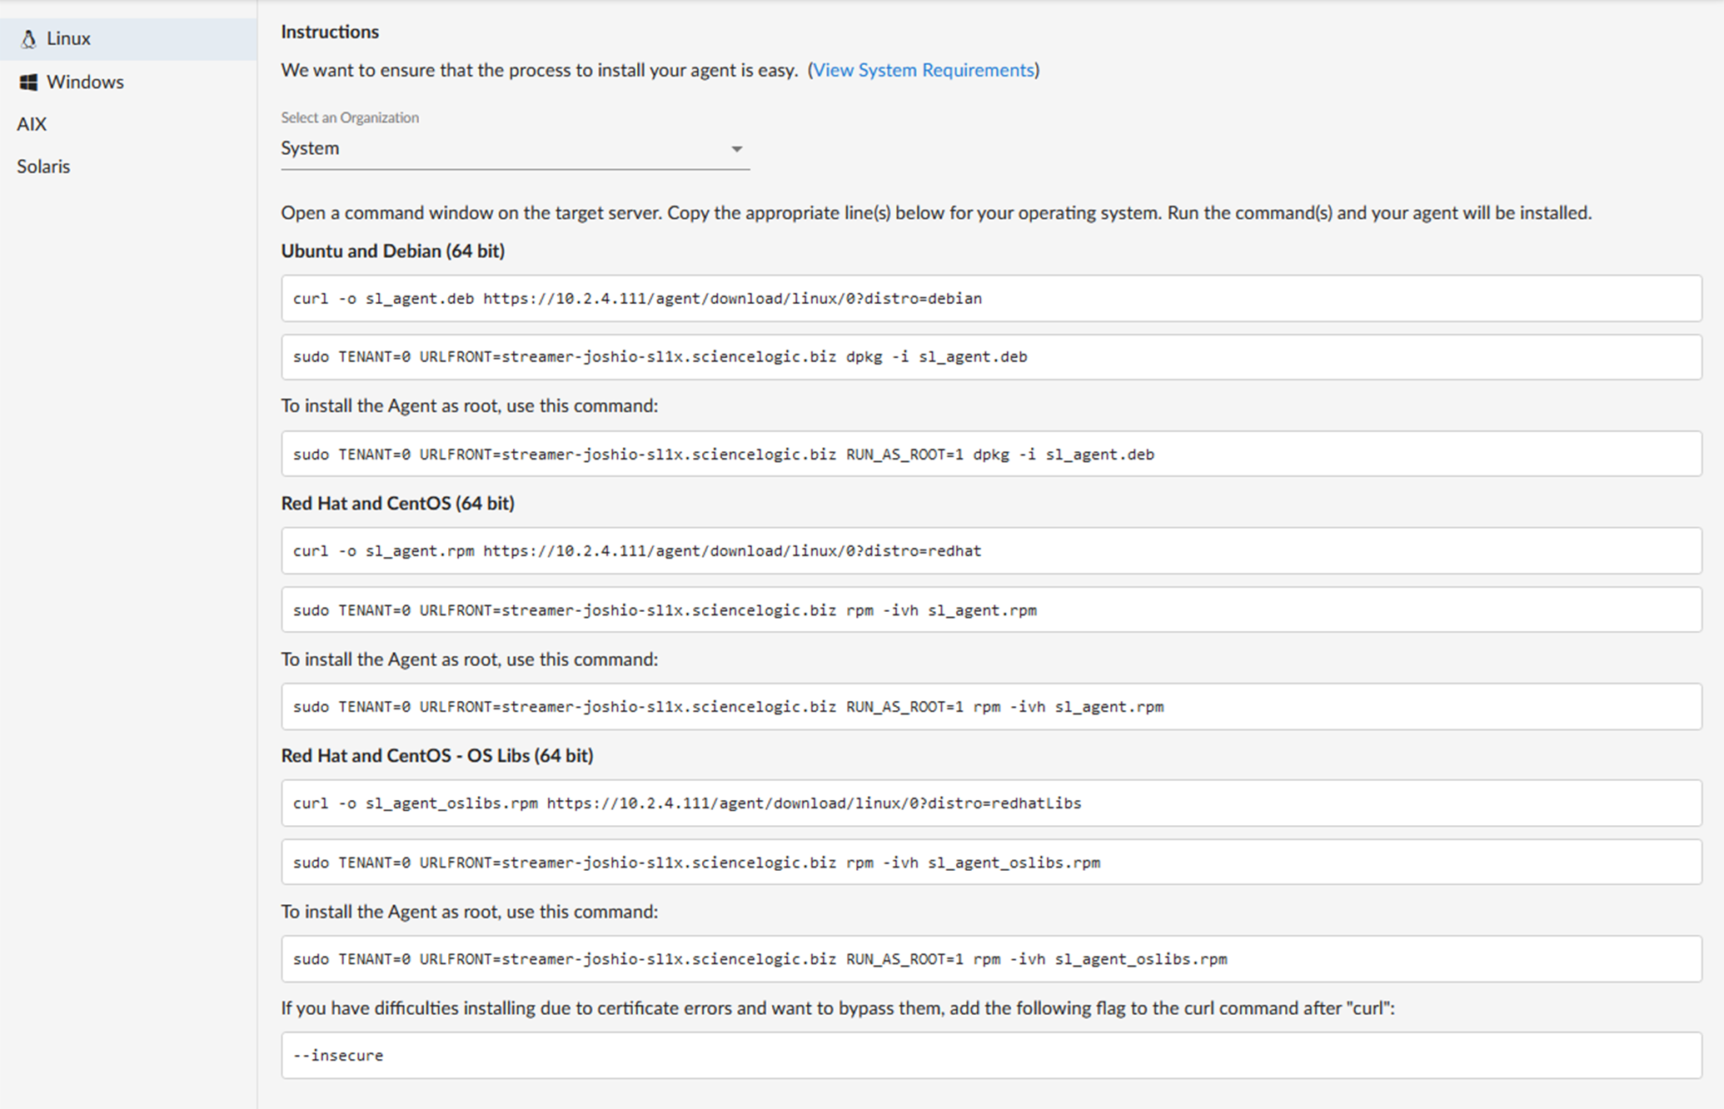Click the Debian curl download command field
The width and height of the screenshot is (1724, 1109).
click(x=991, y=299)
